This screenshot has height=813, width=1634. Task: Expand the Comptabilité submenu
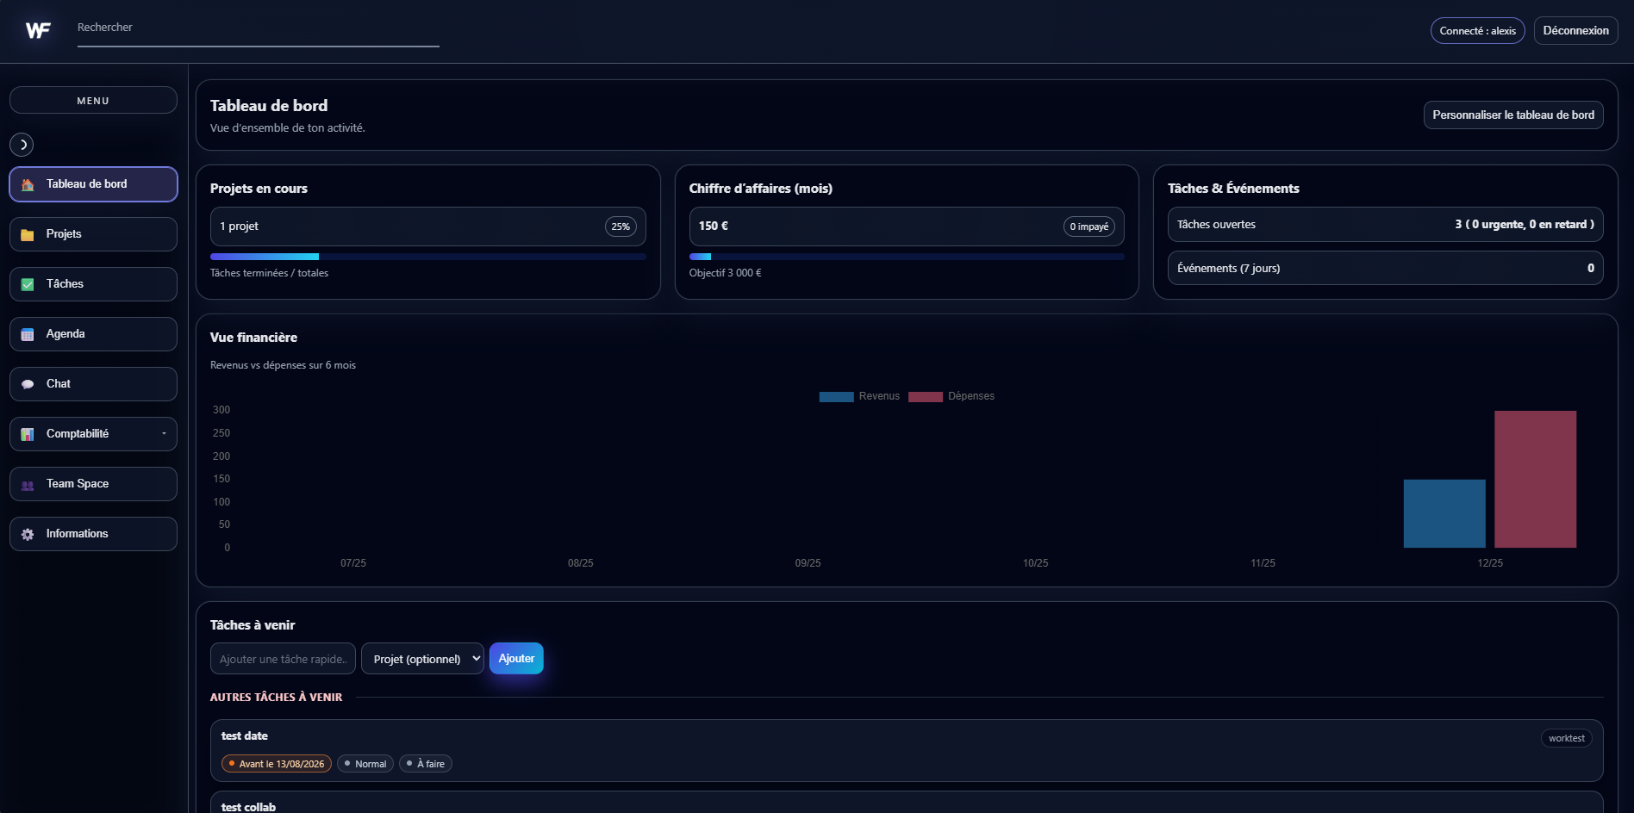(x=165, y=433)
